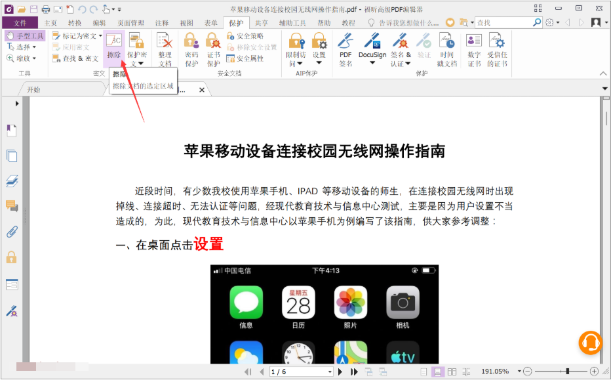
Task: Select the 手型工具 hand tool
Action: pyautogui.click(x=26, y=36)
